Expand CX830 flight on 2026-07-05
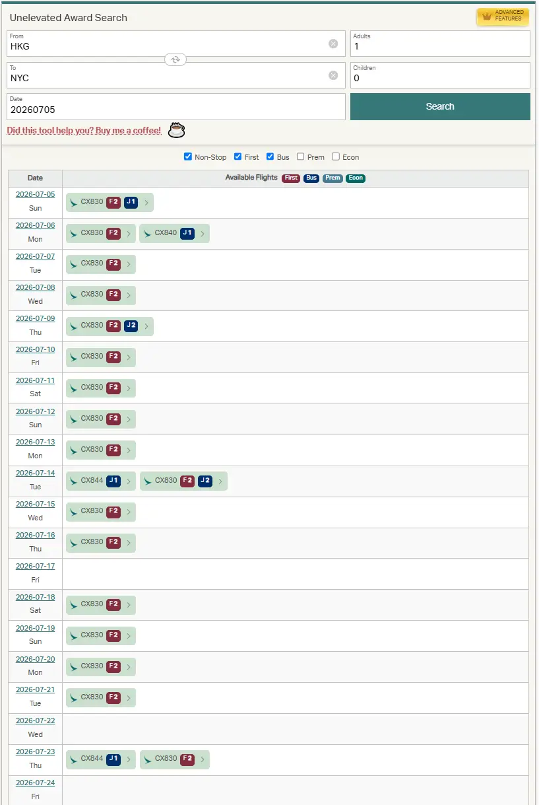This screenshot has width=539, height=805. pos(146,202)
